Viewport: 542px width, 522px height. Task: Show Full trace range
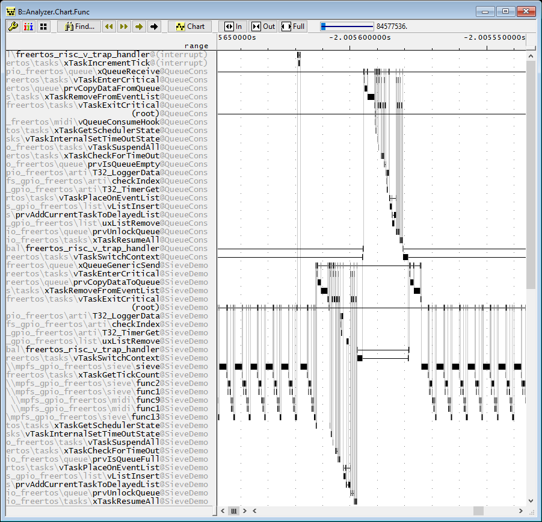coord(293,26)
